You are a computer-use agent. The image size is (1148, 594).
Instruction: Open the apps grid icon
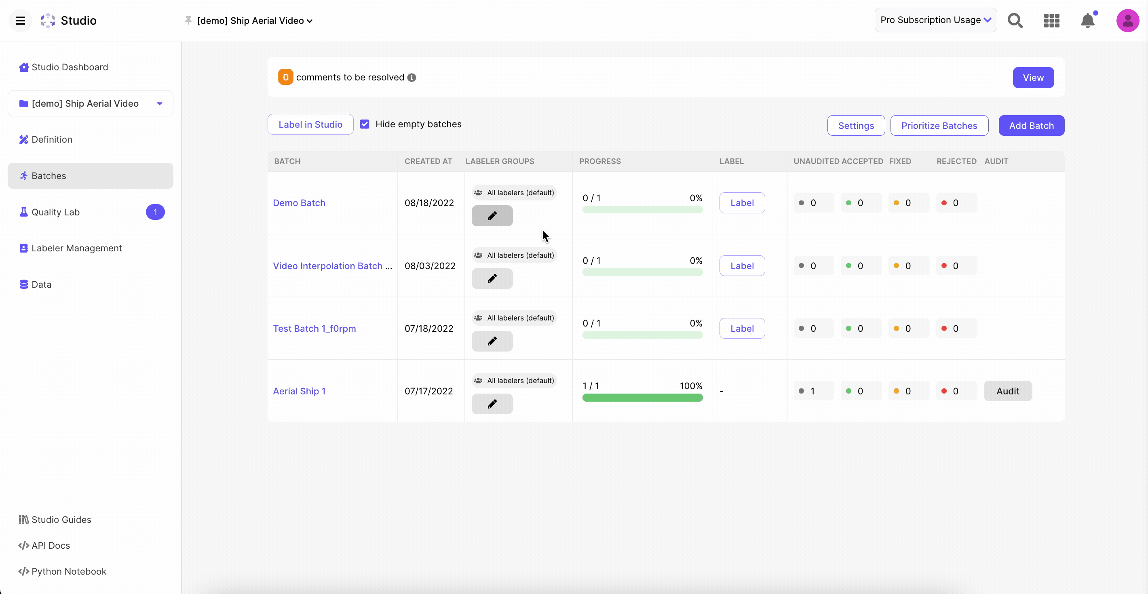point(1051,21)
